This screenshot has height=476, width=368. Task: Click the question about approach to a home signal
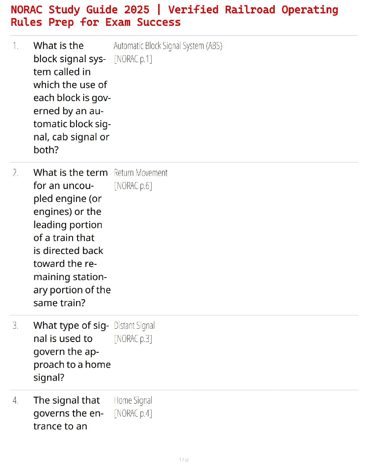coord(72,351)
